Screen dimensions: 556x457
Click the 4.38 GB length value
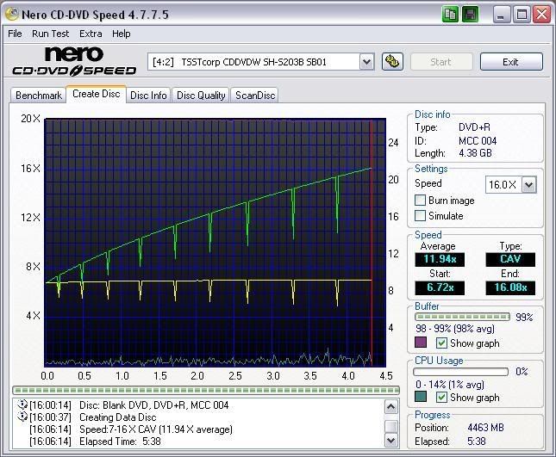[475, 153]
